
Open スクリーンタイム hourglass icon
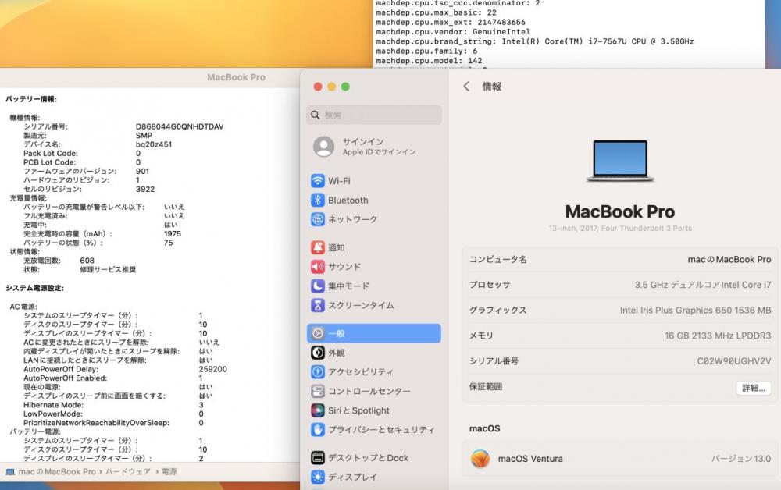click(x=318, y=305)
